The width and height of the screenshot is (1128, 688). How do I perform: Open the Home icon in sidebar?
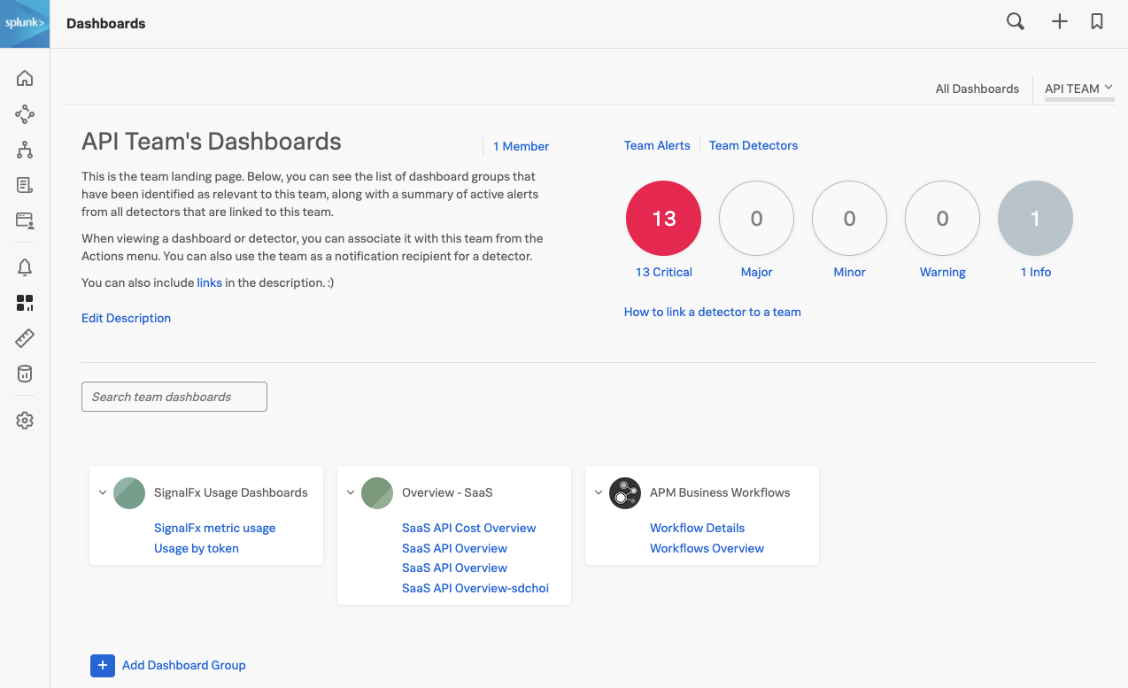coord(25,78)
